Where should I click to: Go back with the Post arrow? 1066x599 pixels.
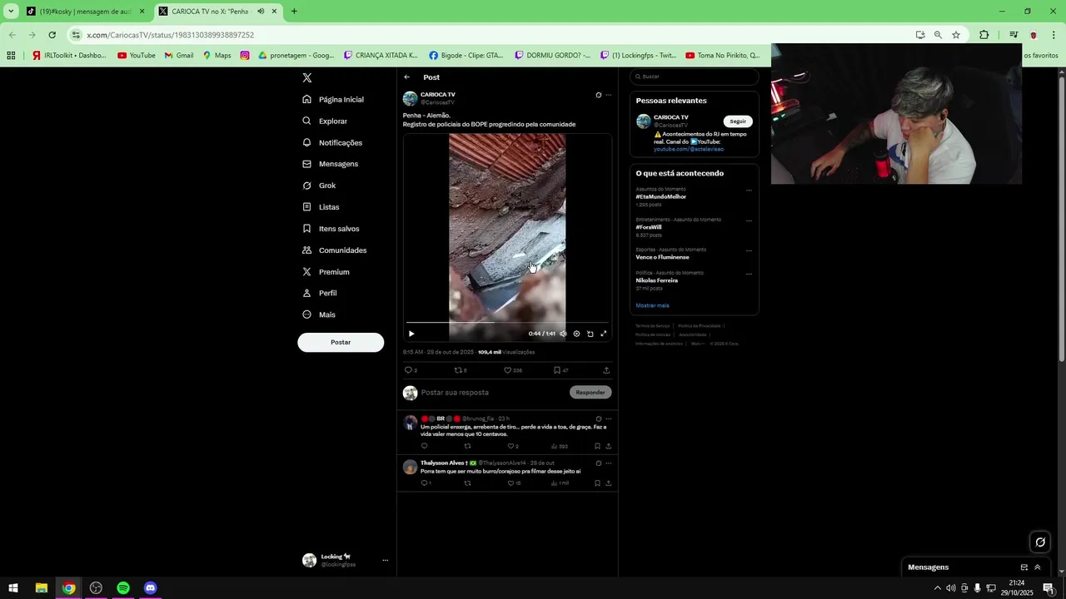click(x=407, y=77)
